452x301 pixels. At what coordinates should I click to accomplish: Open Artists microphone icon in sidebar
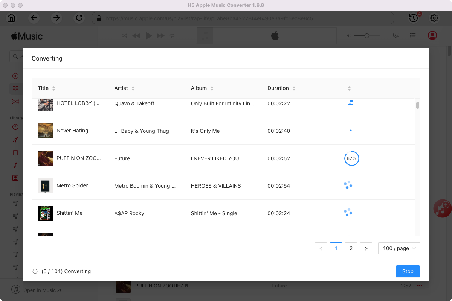15,140
